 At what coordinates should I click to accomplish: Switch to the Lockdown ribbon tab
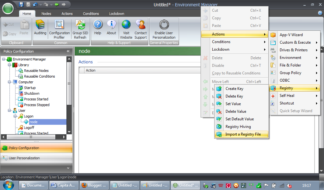click(117, 14)
